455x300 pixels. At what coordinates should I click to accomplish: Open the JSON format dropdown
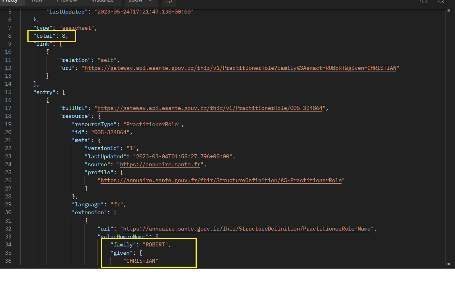(x=141, y=1)
